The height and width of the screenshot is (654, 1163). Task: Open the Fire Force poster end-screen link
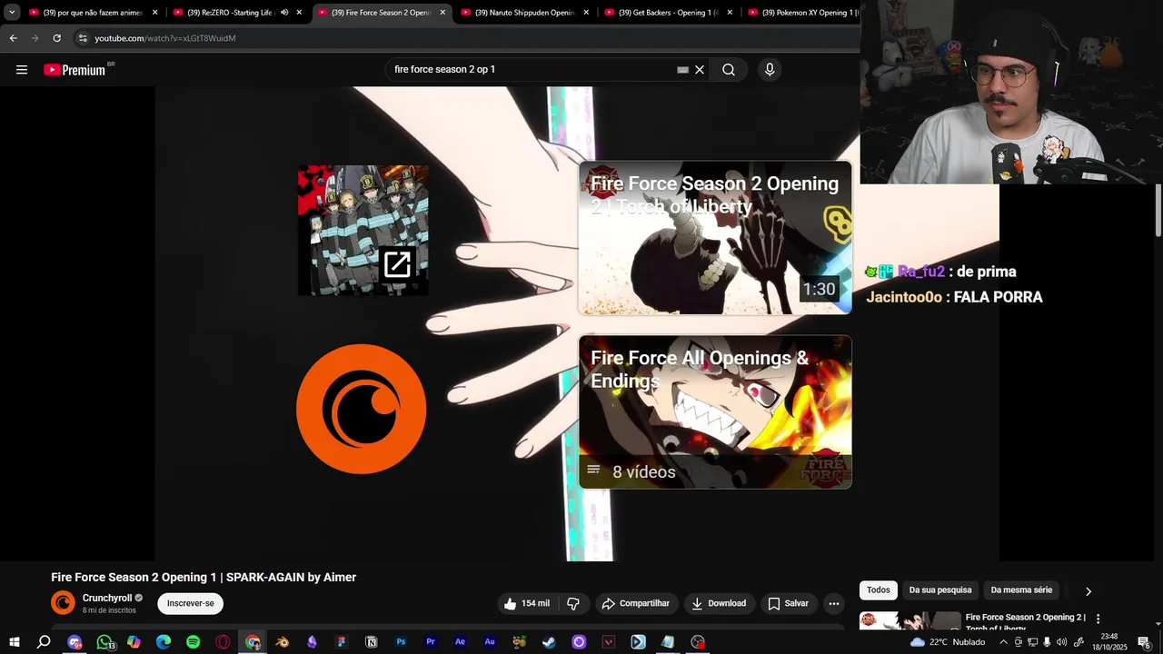click(363, 231)
